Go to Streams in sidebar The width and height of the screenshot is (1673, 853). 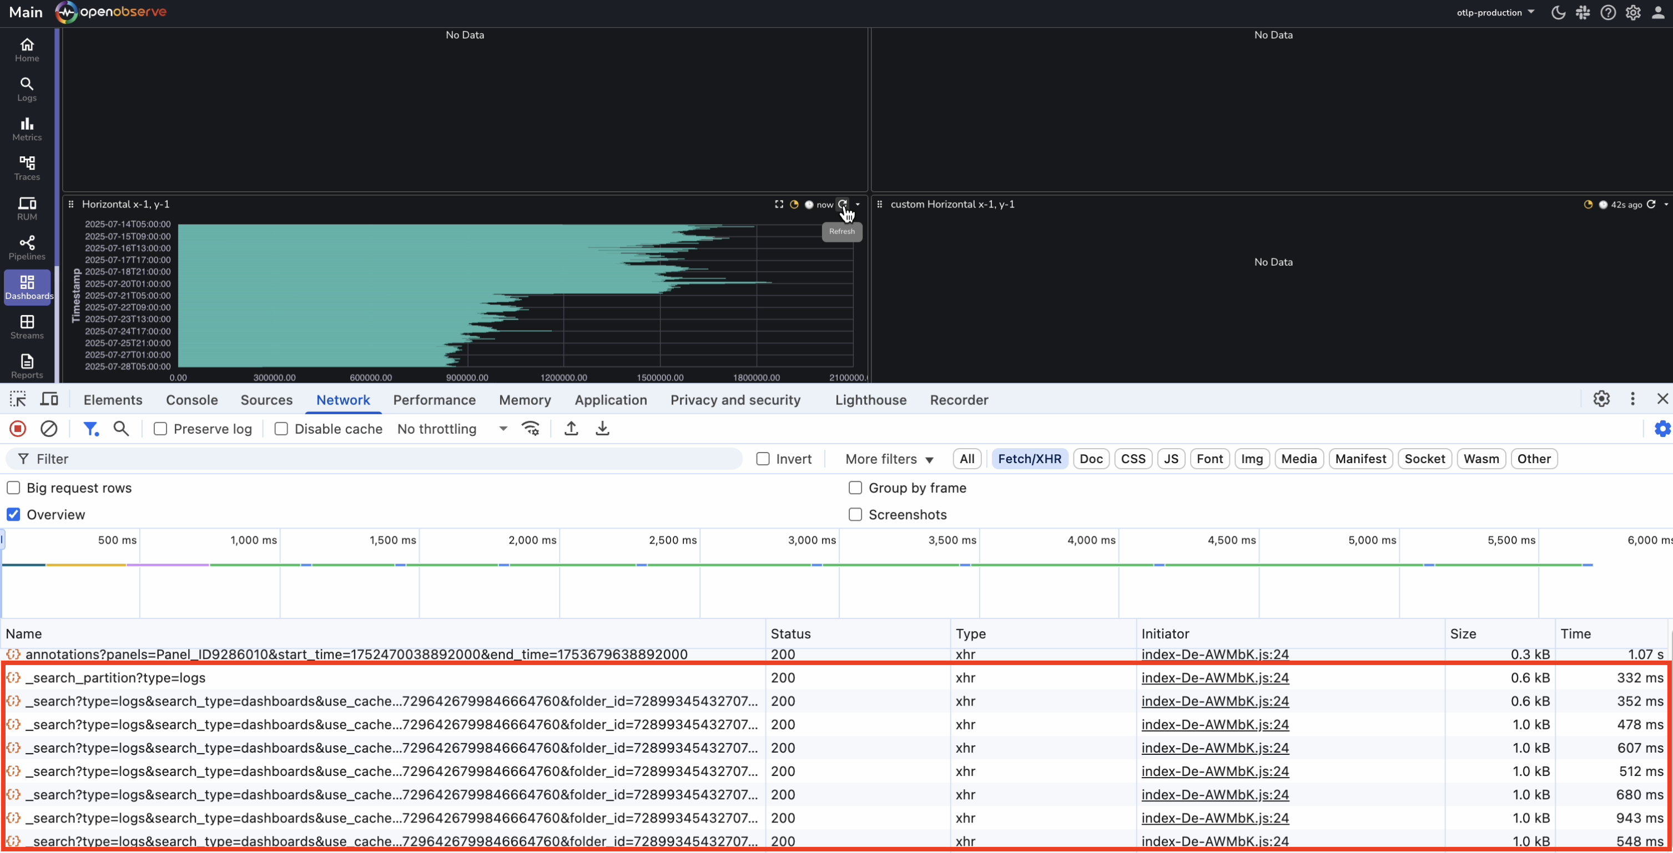tap(27, 327)
